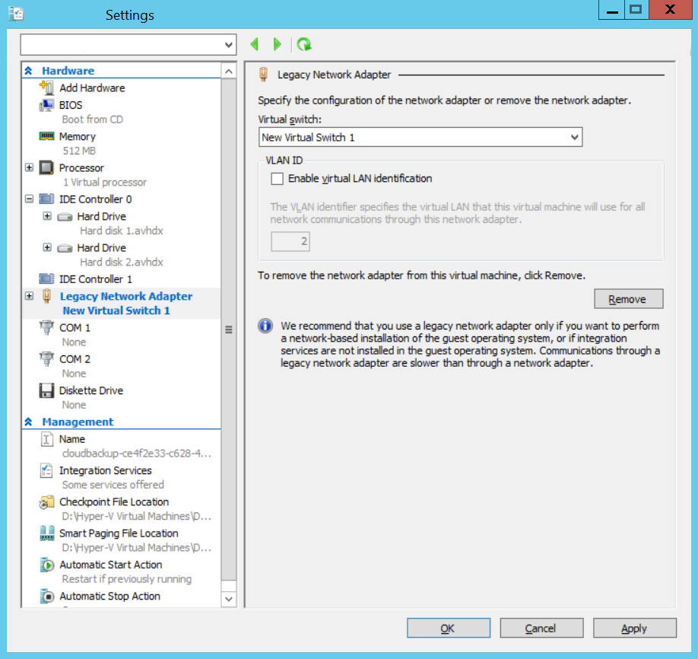Collapse the Management section header
698x659 pixels.
pos(28,422)
